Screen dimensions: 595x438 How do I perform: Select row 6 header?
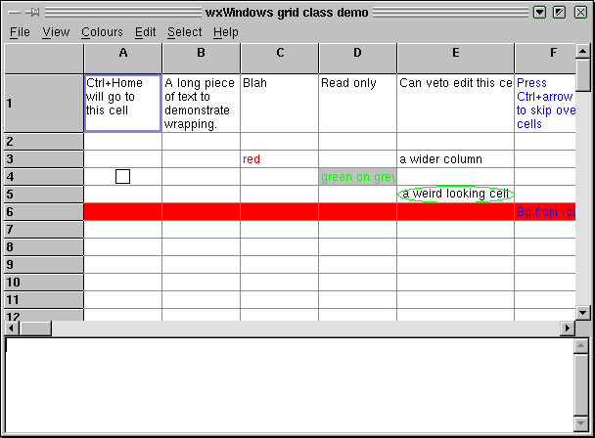tap(44, 211)
